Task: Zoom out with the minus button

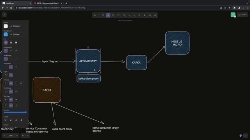Action: [4, 136]
